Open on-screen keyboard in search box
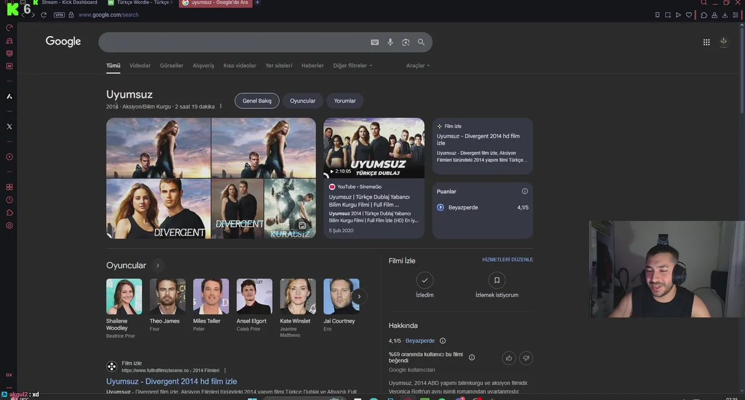 pos(375,42)
